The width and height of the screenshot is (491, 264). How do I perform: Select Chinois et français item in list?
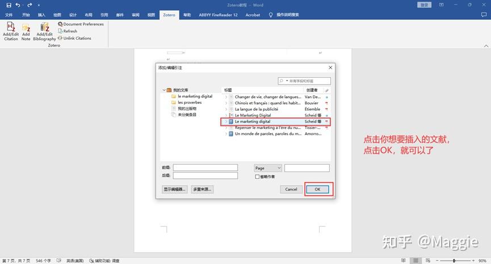(x=276, y=103)
